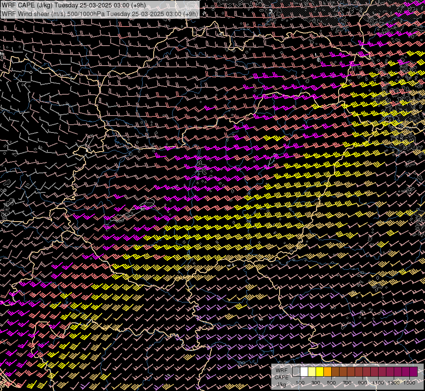Click the legend CAPE label
Image resolution: width=425 pixels, height=391 pixels.
click(281, 378)
